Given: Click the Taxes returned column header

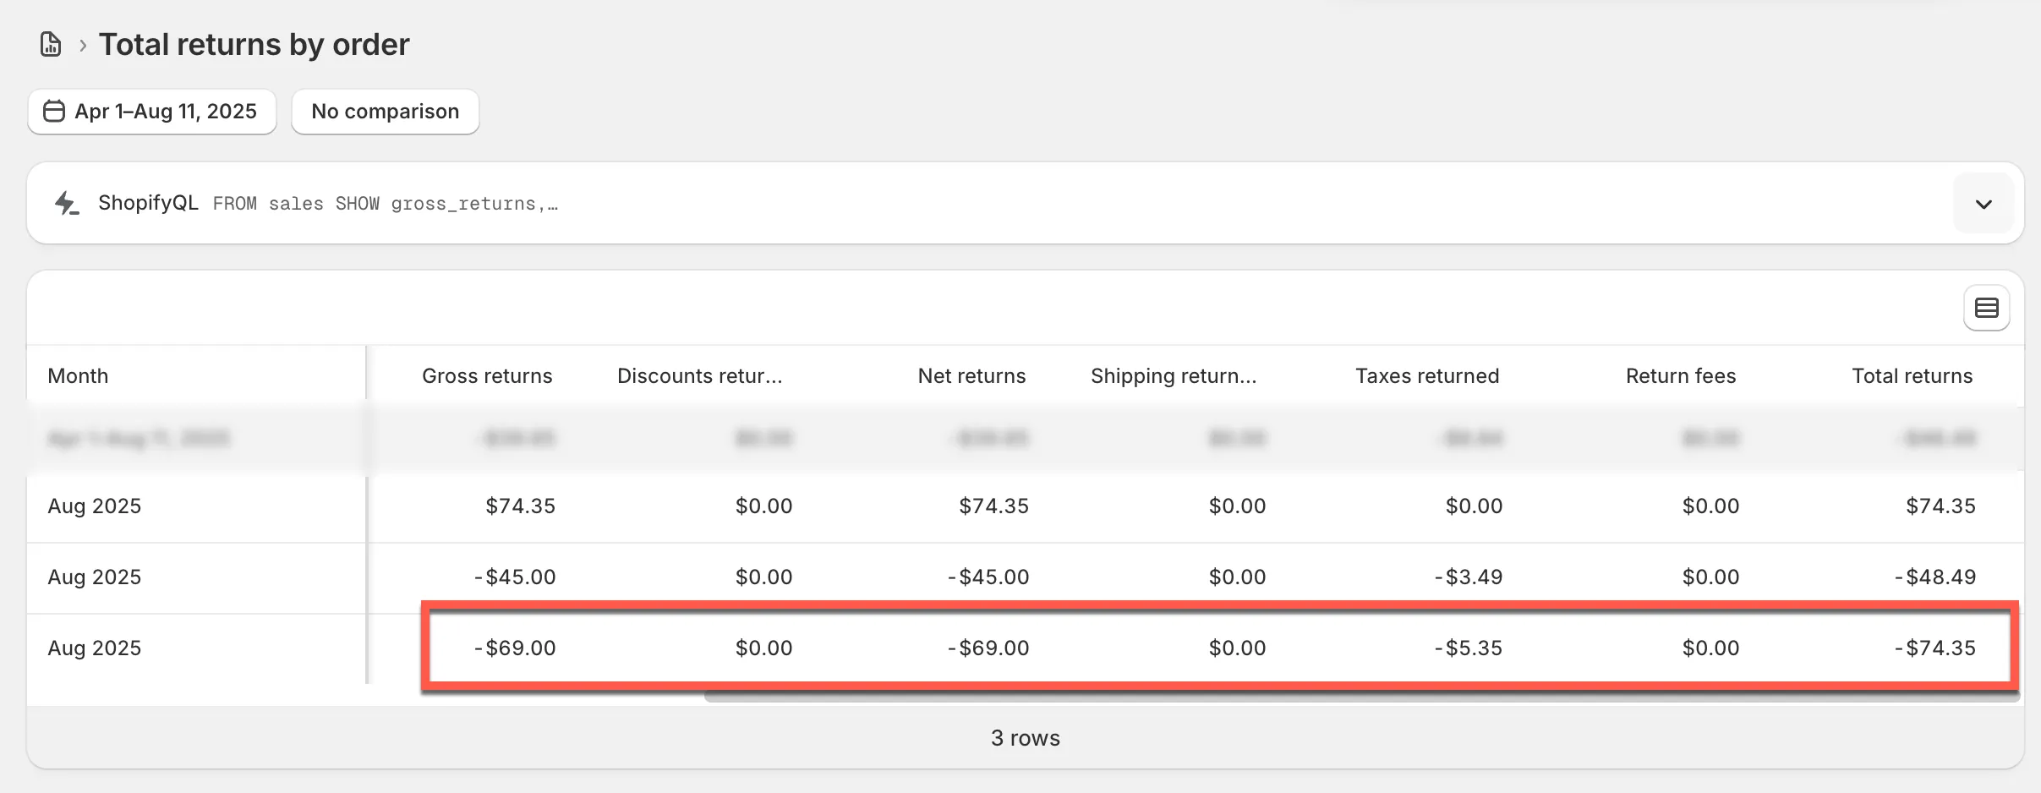Looking at the screenshot, I should click(x=1426, y=375).
